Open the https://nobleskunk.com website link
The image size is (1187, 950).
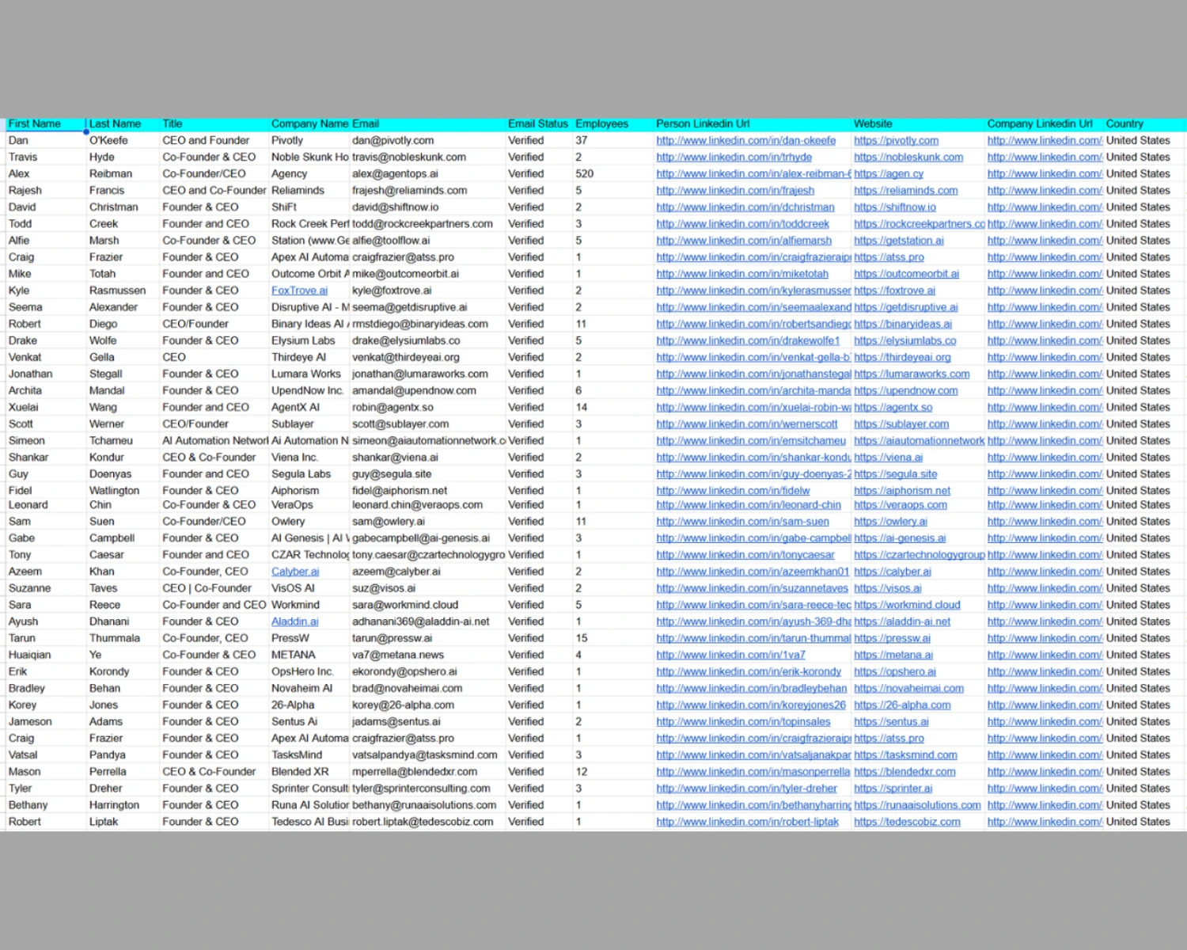908,158
